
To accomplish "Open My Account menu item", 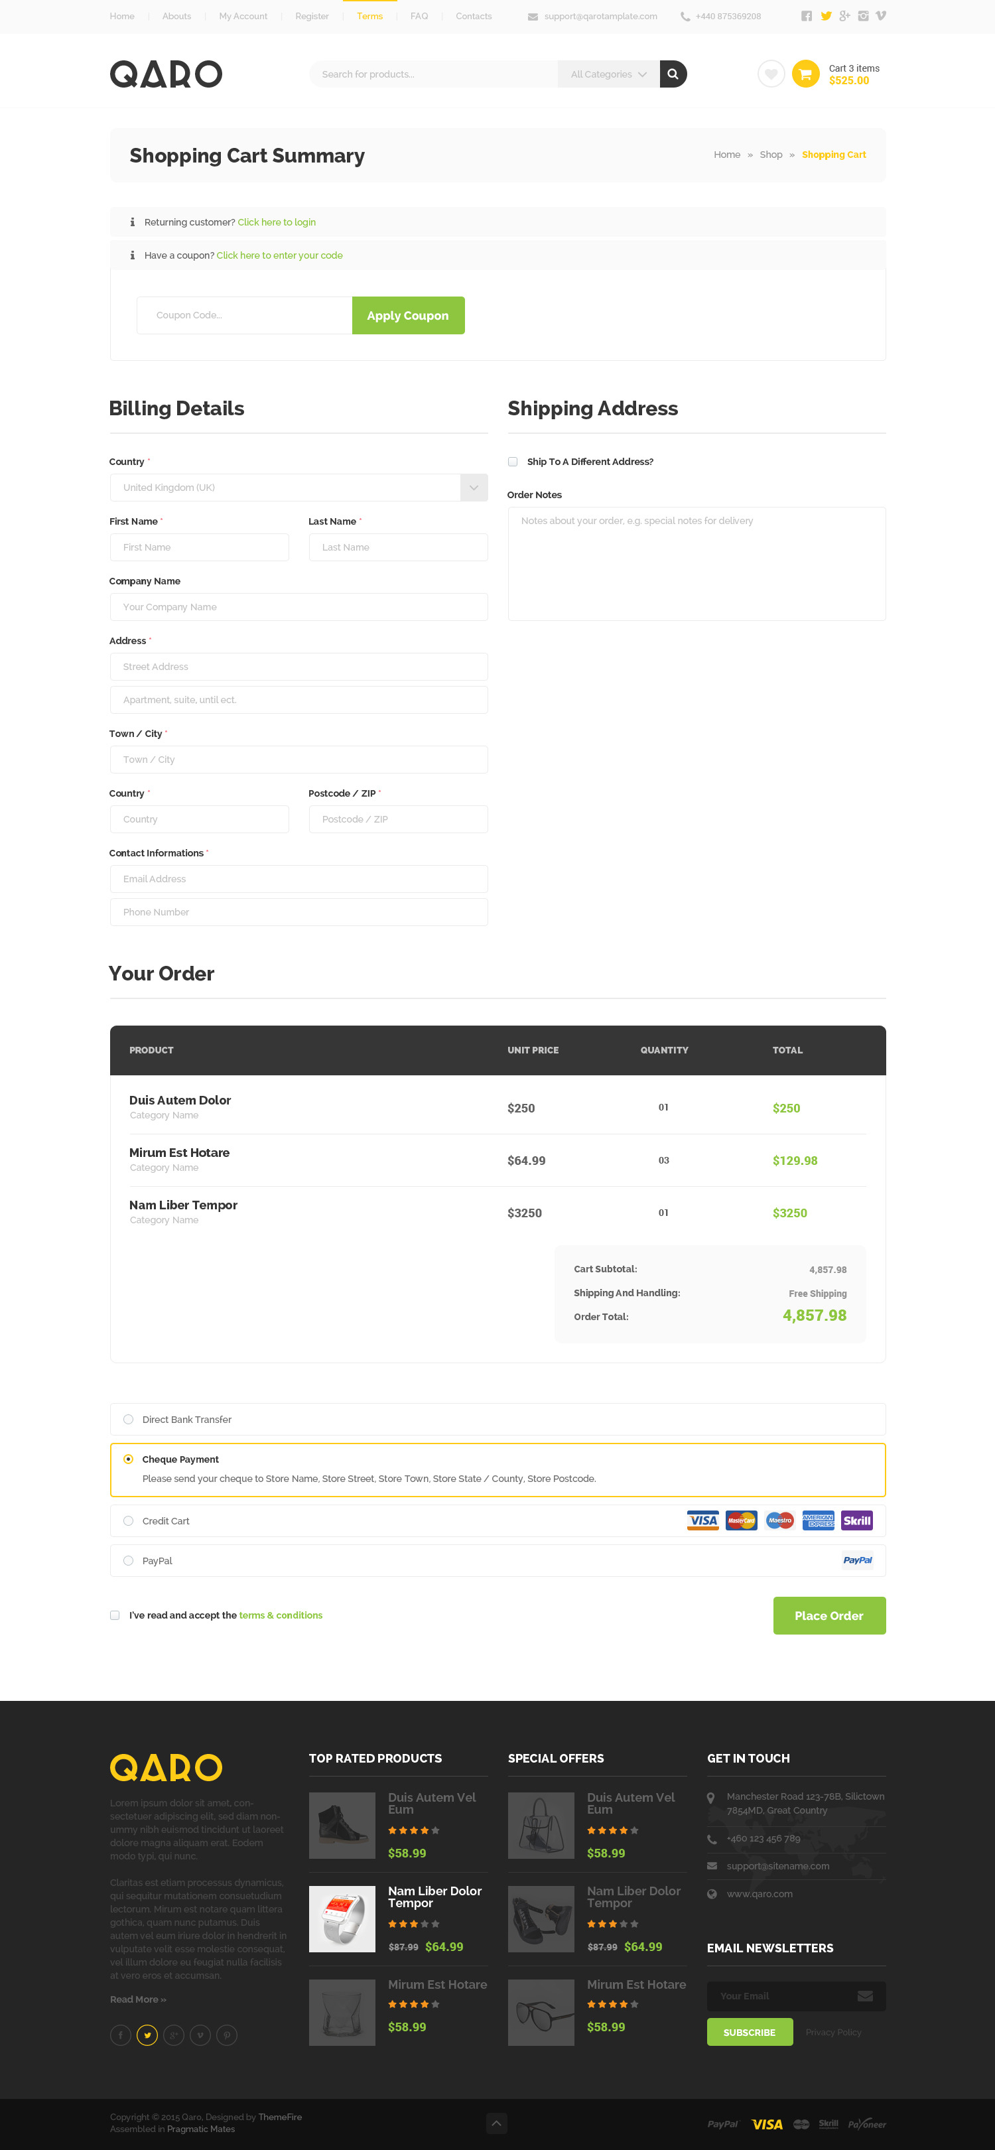I will click(243, 16).
